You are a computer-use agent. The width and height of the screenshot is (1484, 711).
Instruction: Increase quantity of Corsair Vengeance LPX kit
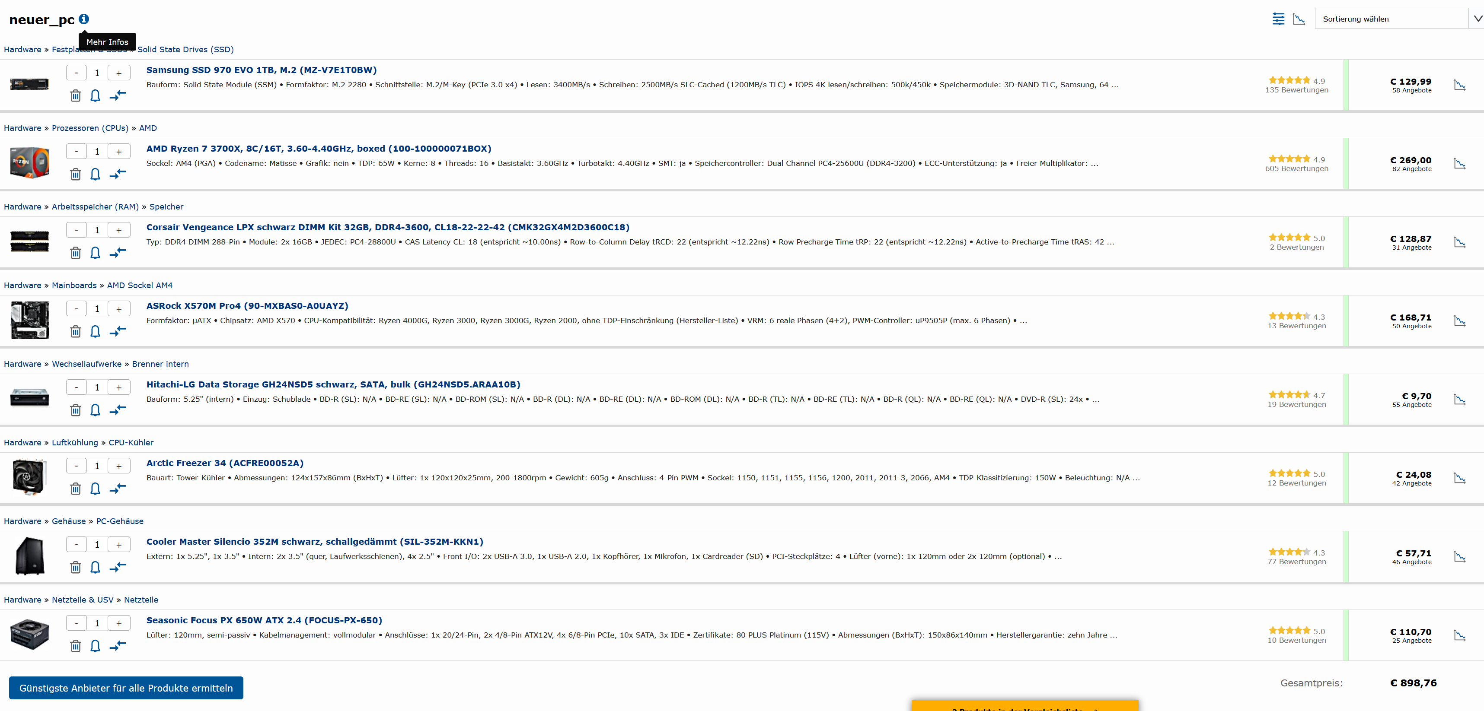coord(119,230)
